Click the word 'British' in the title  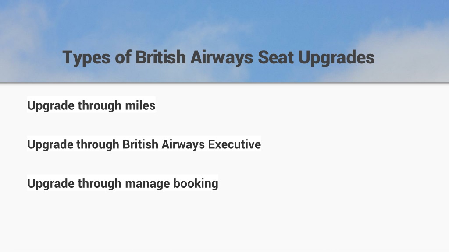[x=160, y=57]
